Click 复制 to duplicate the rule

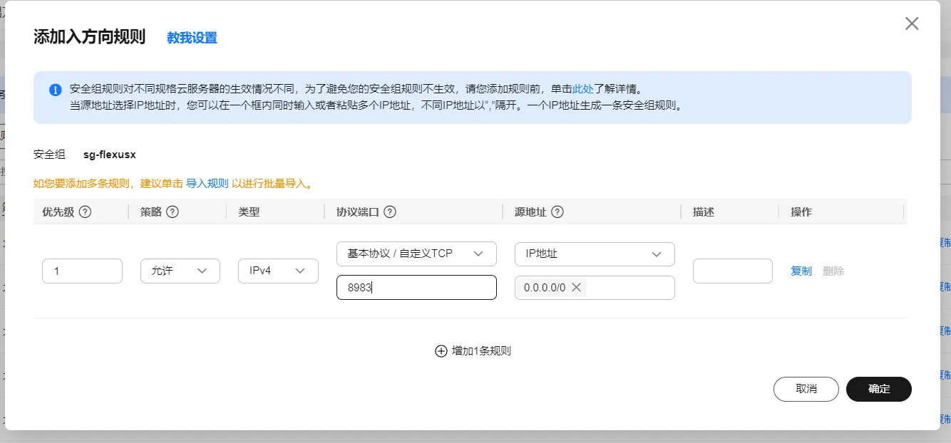tap(801, 271)
